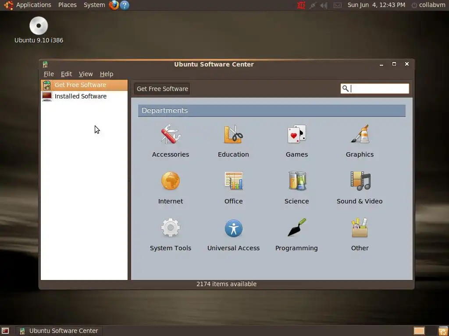Click the System Tools label text
The image size is (449, 336).
click(171, 248)
